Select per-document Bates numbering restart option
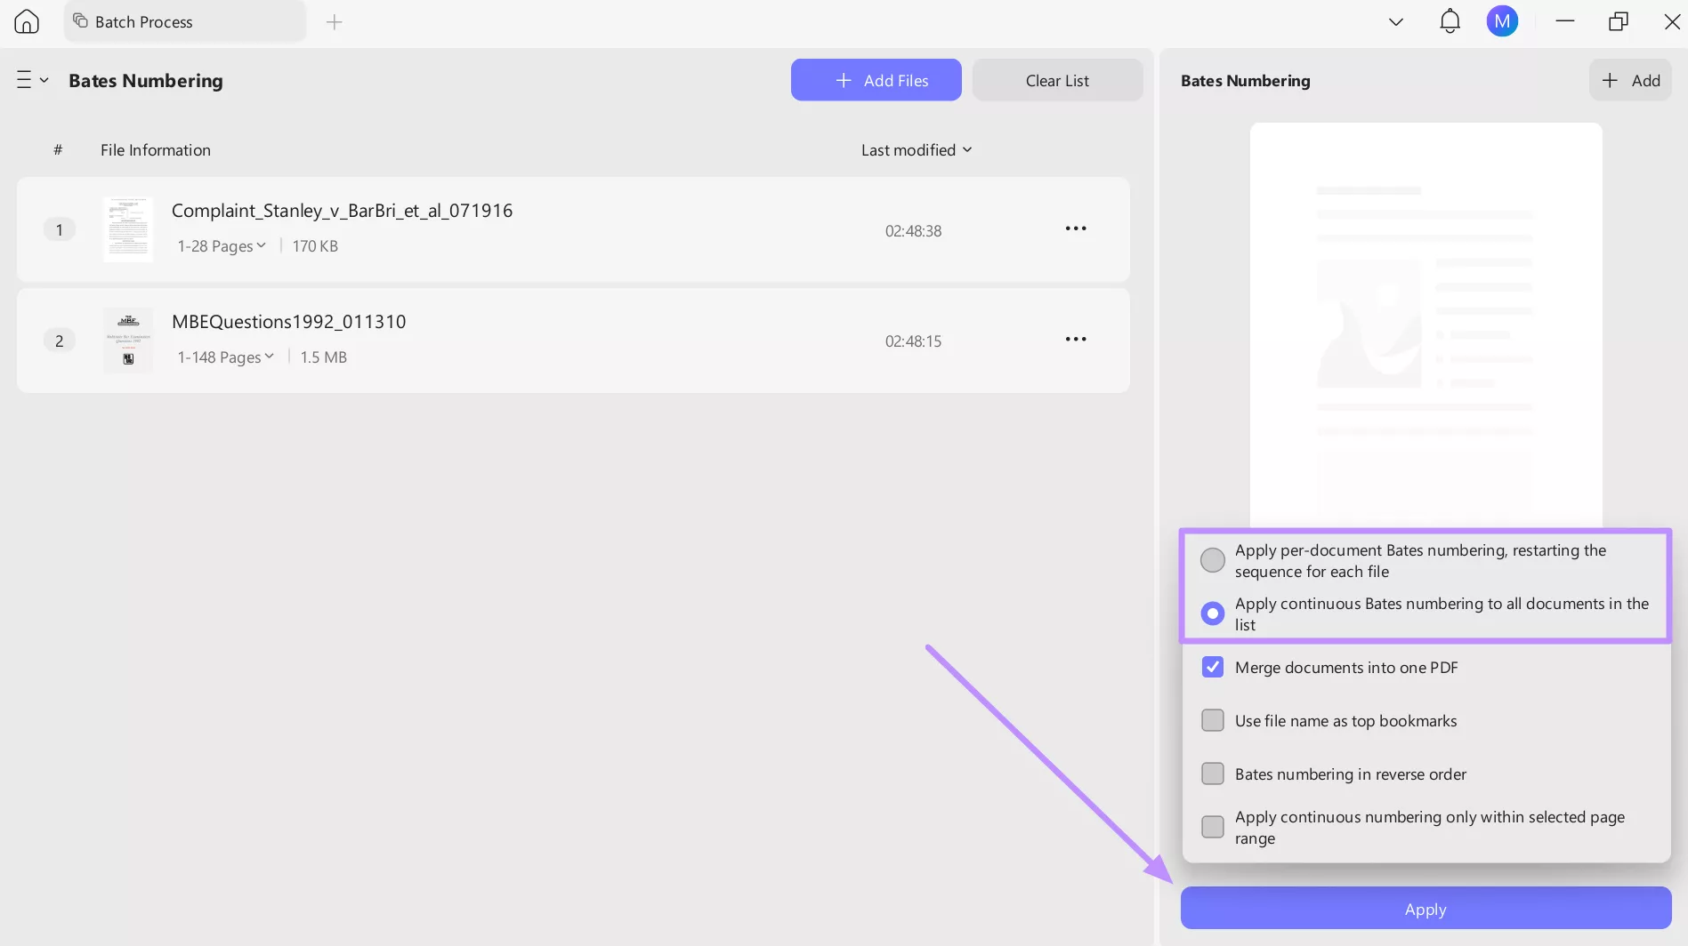The height and width of the screenshot is (946, 1688). pos(1212,559)
